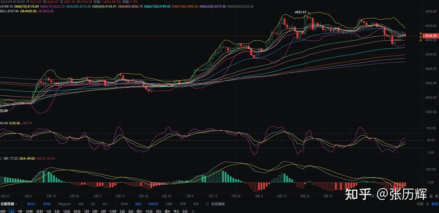Enable 对数 logarithmic scale

(420, 204)
